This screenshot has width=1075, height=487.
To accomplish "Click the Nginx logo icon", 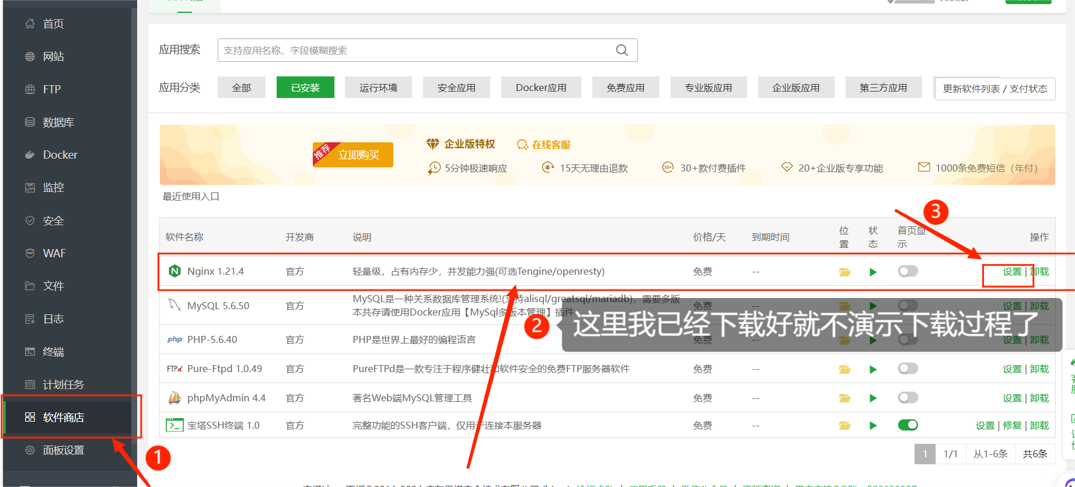I will 174,271.
